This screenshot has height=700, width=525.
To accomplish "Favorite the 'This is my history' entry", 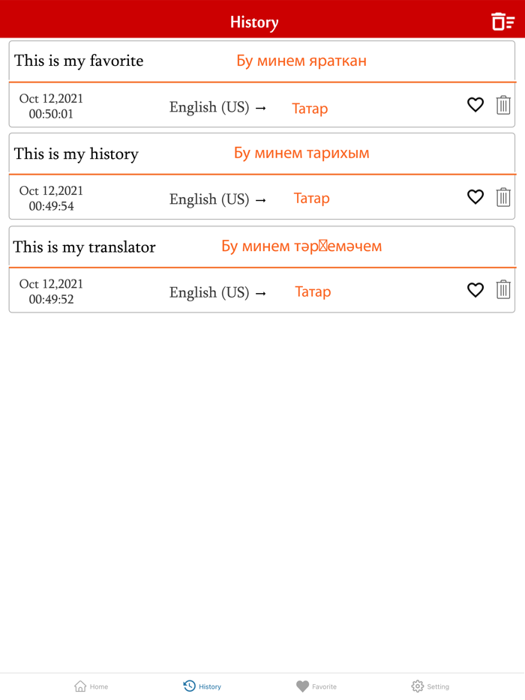I will pyautogui.click(x=475, y=196).
